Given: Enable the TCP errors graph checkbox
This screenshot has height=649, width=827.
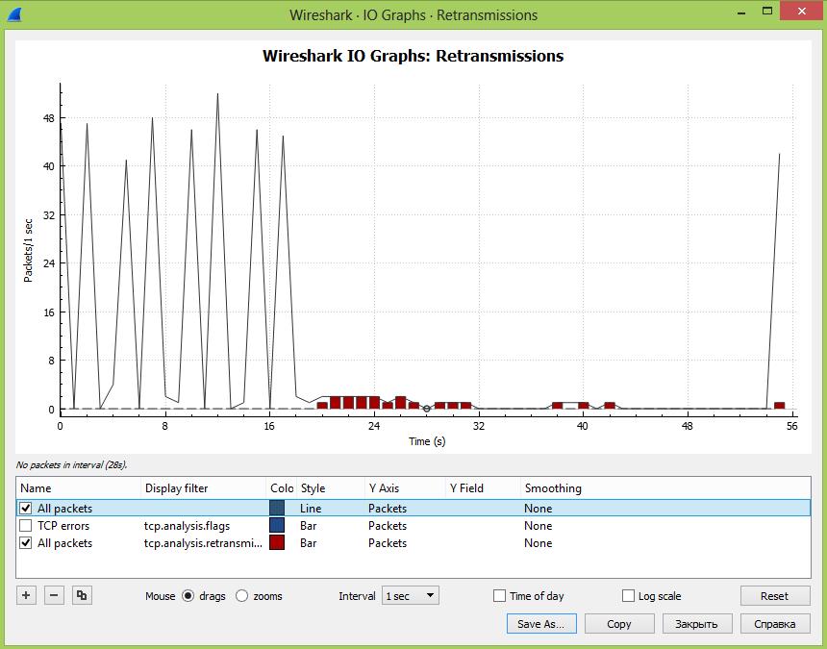Looking at the screenshot, I should click(26, 526).
